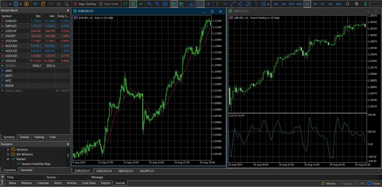Switch to the GBPUSD,H1 chart tab

(x=126, y=171)
